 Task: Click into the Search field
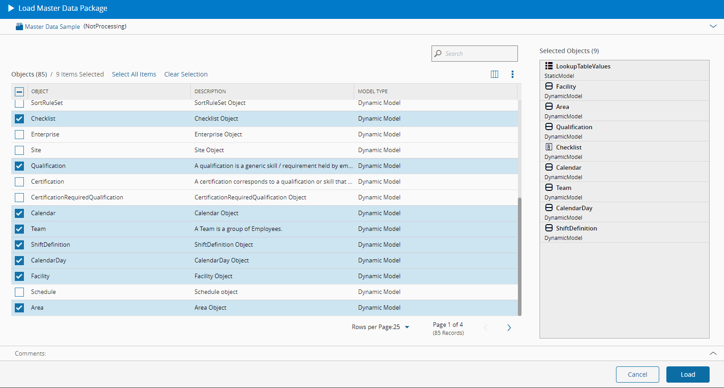pyautogui.click(x=479, y=54)
